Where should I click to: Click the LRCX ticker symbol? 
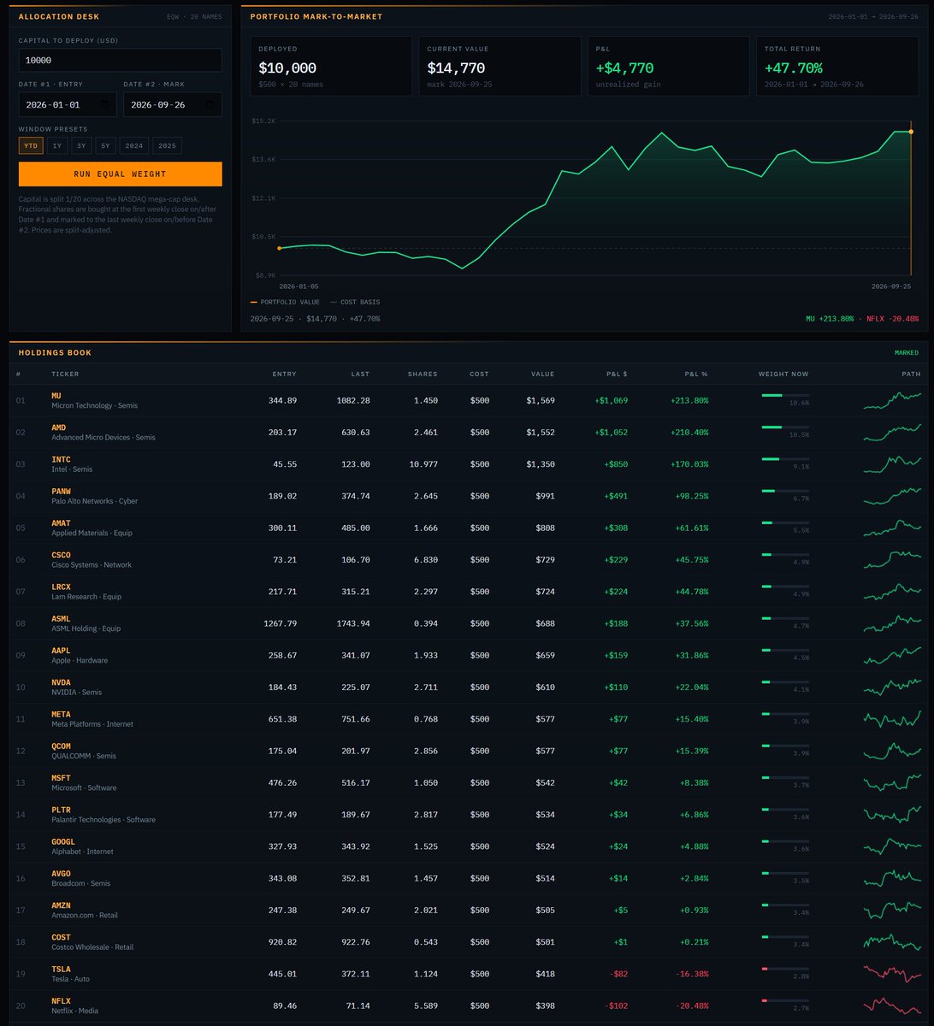pyautogui.click(x=61, y=587)
